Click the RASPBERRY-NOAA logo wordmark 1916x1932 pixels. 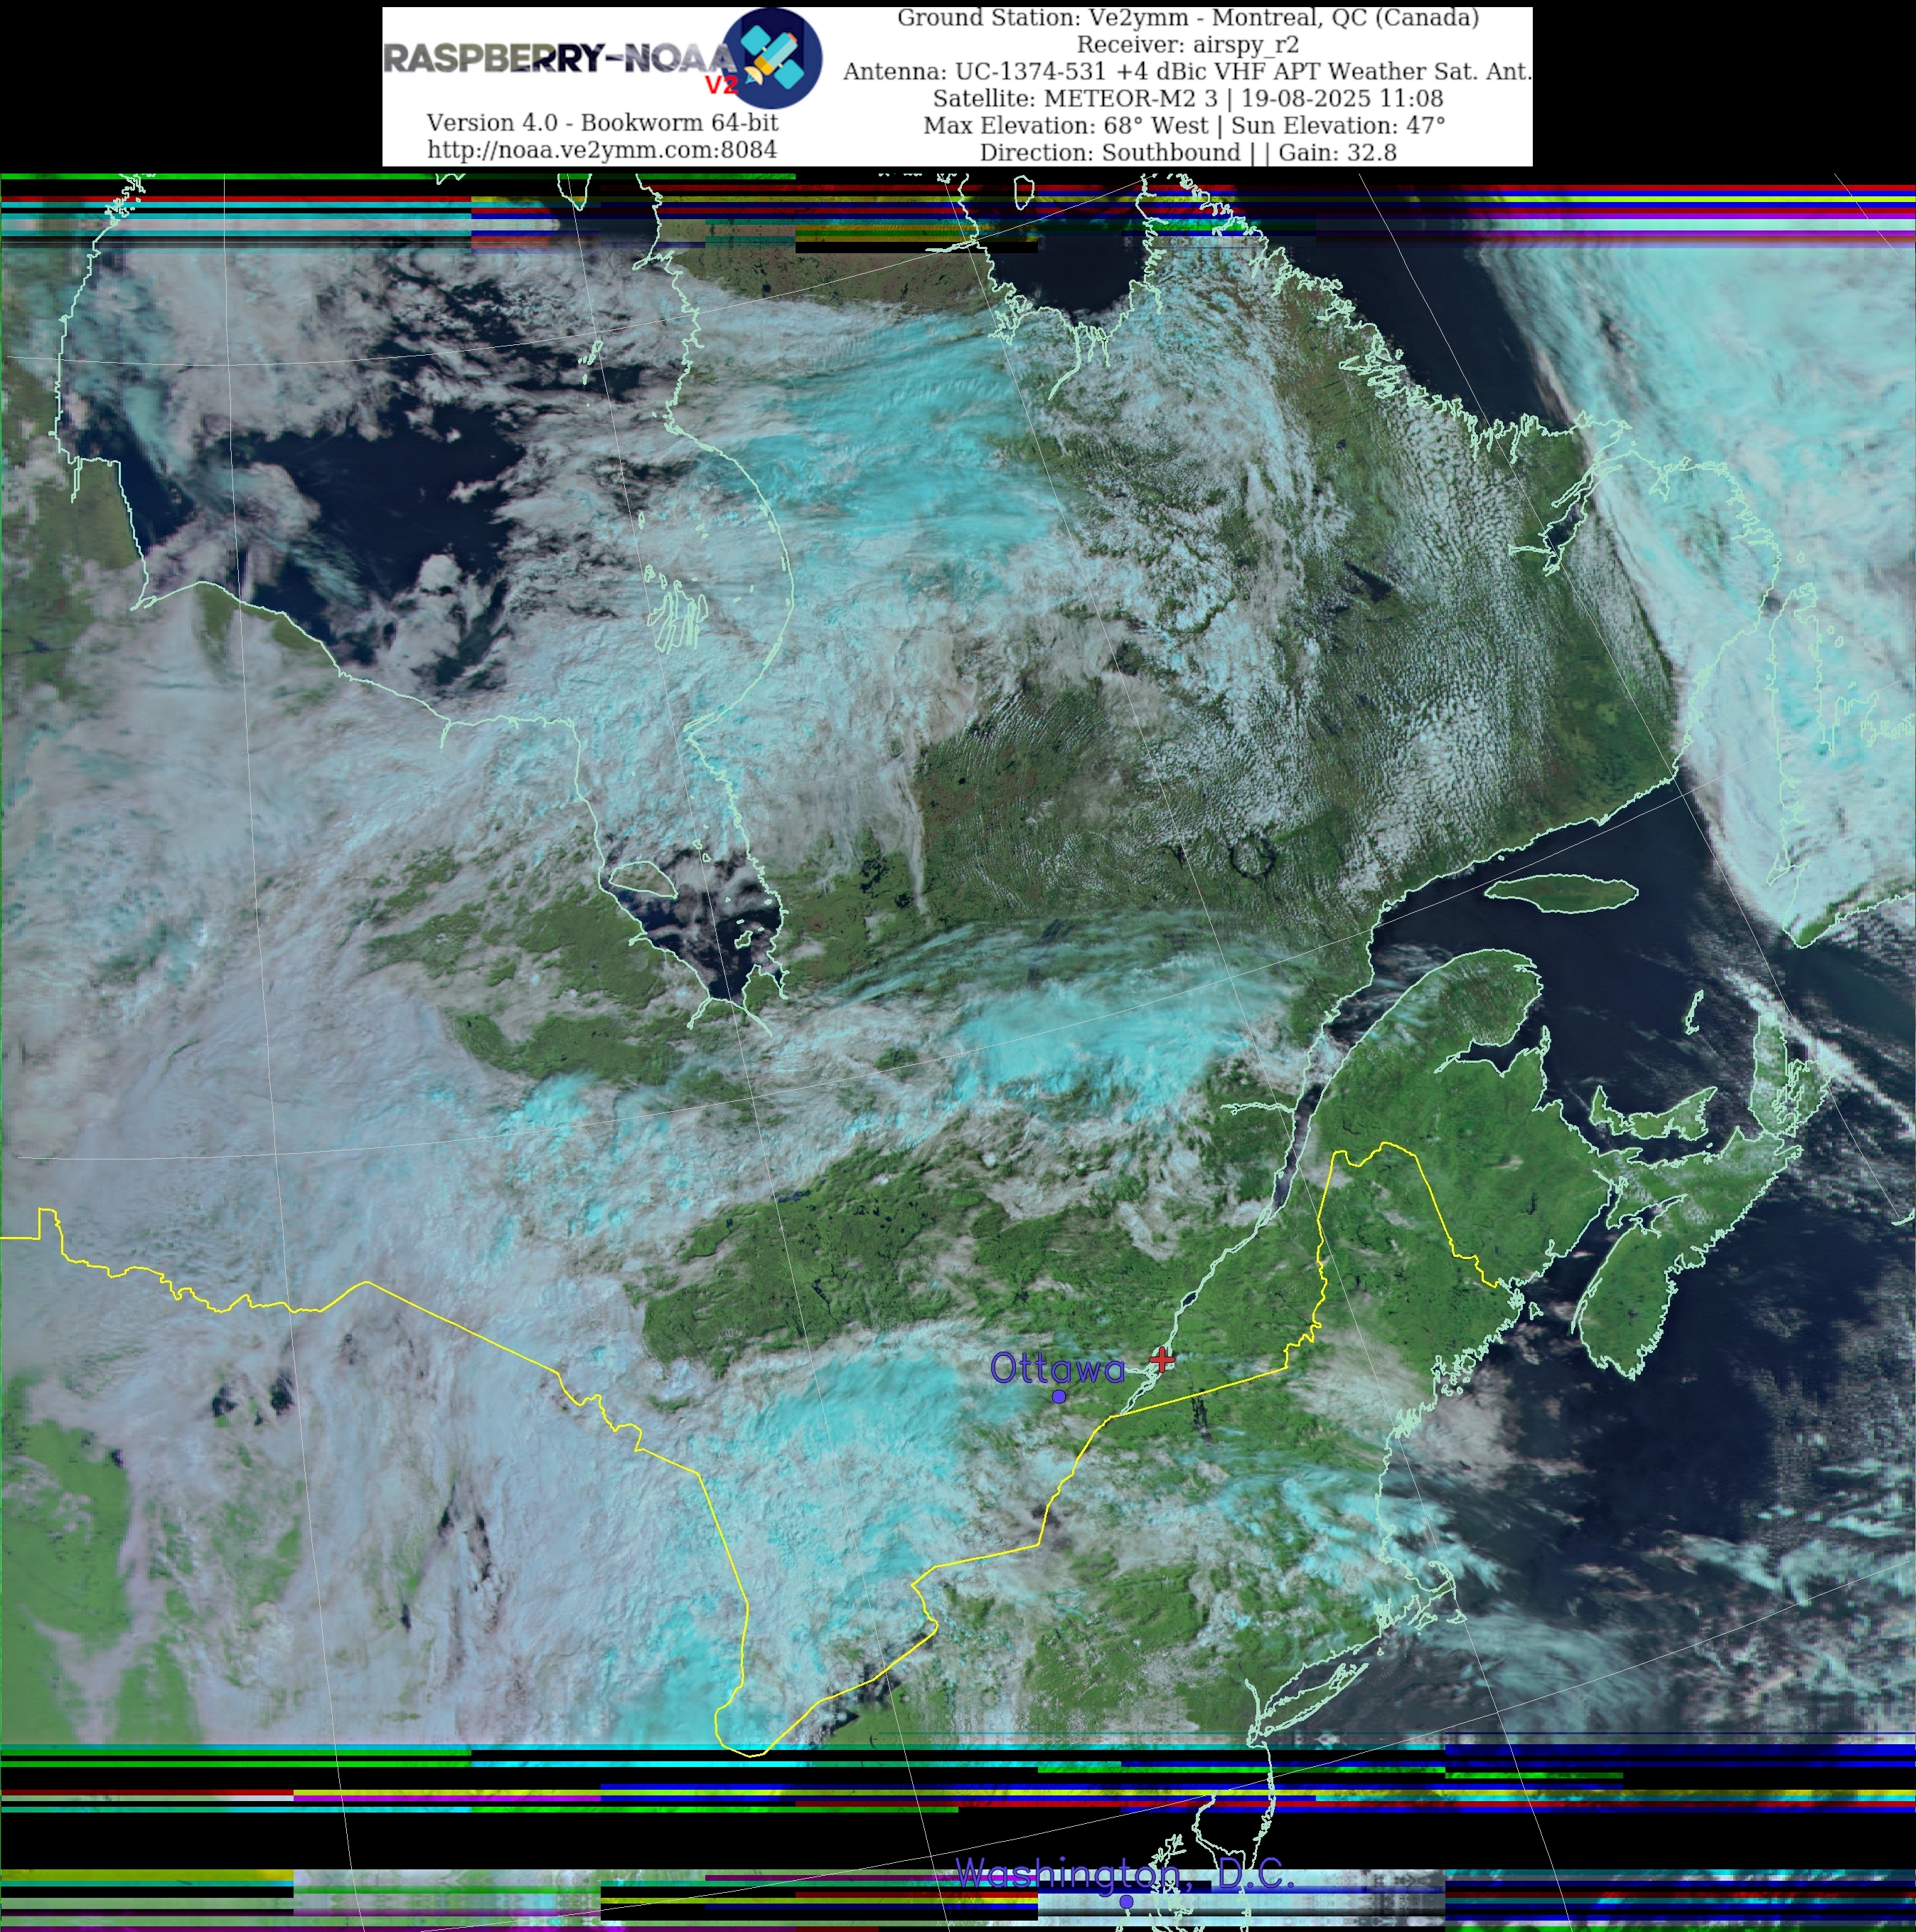tap(560, 60)
